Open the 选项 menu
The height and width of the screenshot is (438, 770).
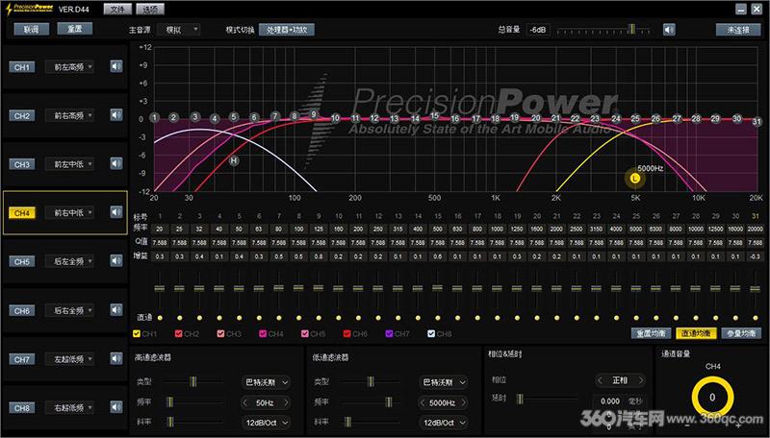click(150, 9)
